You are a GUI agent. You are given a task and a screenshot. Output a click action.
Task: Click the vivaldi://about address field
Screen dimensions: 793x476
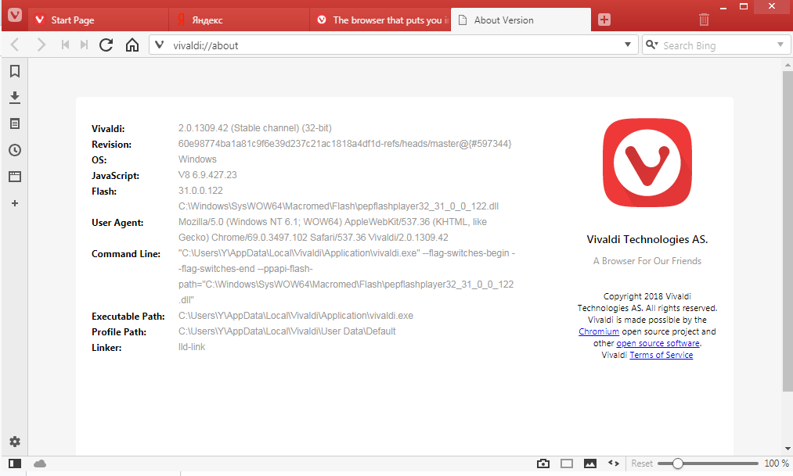(395, 45)
